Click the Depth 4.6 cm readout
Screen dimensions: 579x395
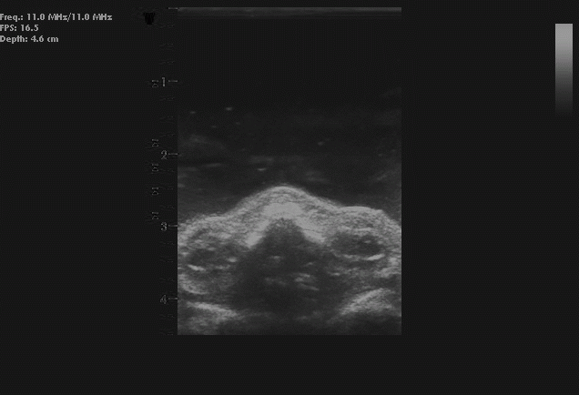click(x=29, y=39)
